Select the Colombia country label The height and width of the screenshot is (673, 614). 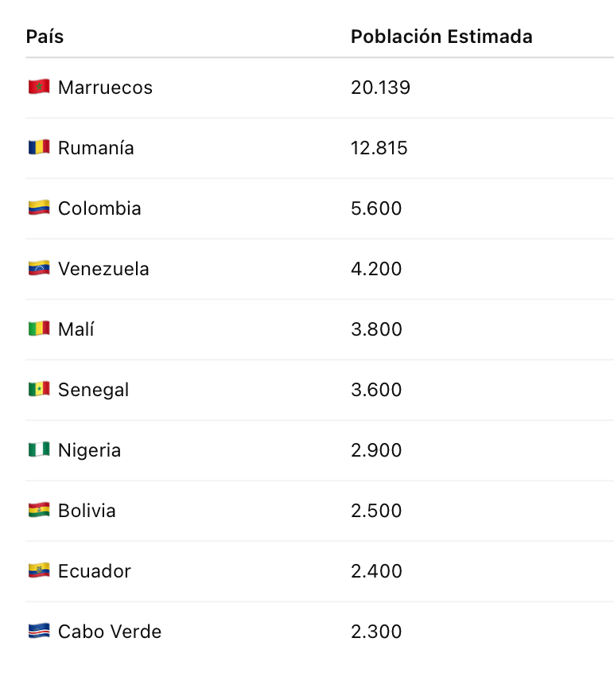coord(99,208)
